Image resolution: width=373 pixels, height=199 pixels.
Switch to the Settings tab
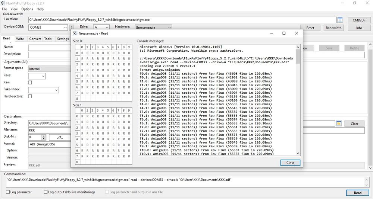pos(63,39)
